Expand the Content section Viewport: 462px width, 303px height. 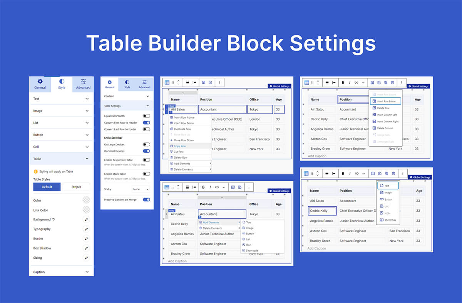point(127,96)
